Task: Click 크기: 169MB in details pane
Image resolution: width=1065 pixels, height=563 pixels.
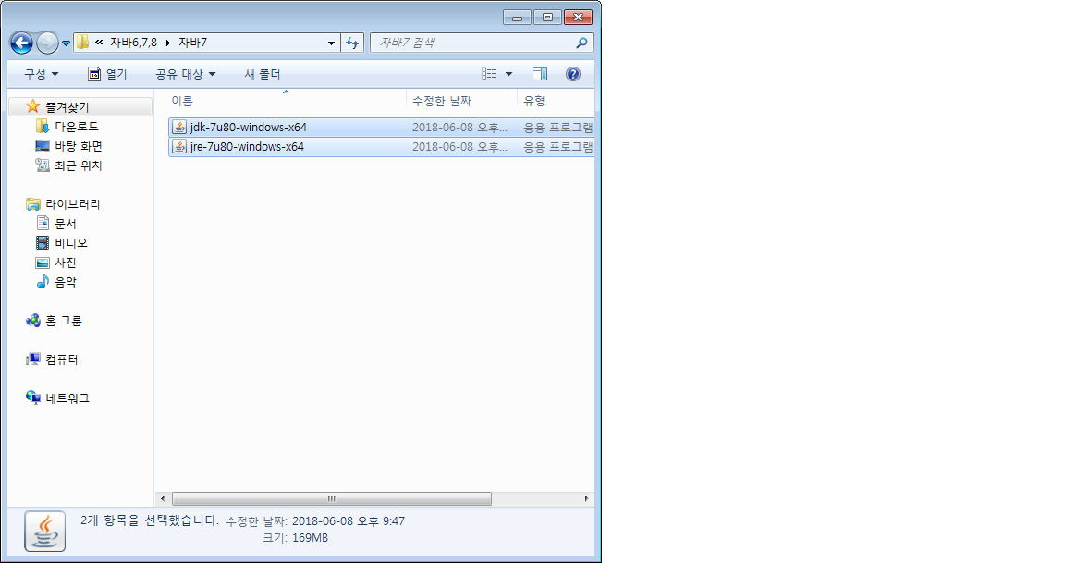Action: [295, 538]
